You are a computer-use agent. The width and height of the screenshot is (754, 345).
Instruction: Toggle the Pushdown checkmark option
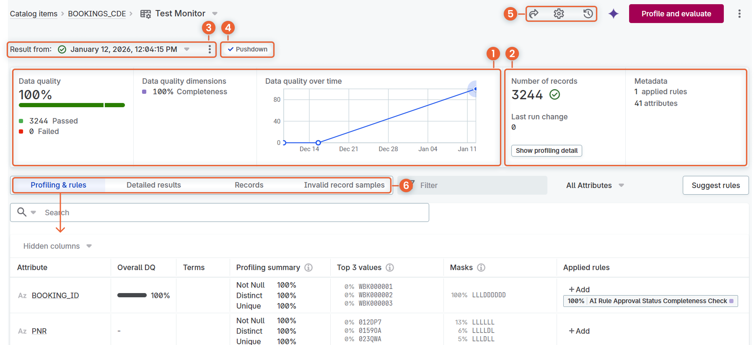pos(247,49)
